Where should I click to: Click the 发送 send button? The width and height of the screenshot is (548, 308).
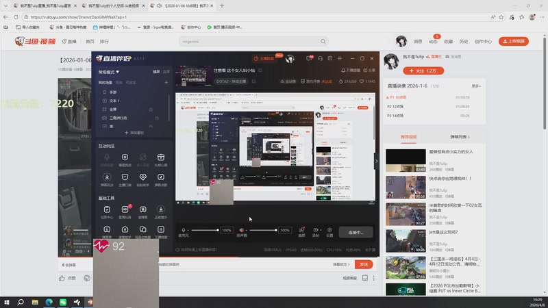[x=364, y=264]
